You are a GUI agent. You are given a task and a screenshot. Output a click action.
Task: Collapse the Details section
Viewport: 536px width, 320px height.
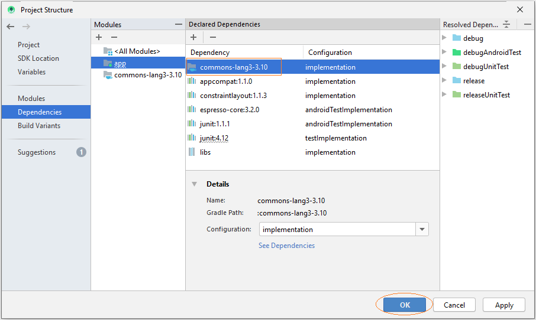point(194,184)
